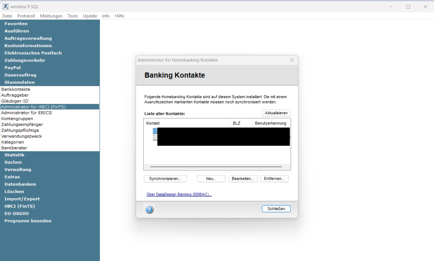Open the Meldungen menu
The height and width of the screenshot is (261, 434).
click(51, 16)
